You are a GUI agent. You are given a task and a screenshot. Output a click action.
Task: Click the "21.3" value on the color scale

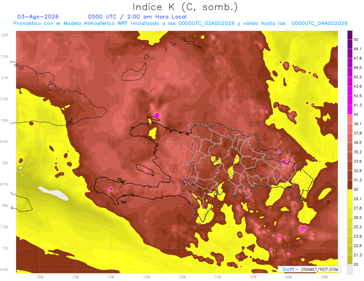(x=357, y=255)
